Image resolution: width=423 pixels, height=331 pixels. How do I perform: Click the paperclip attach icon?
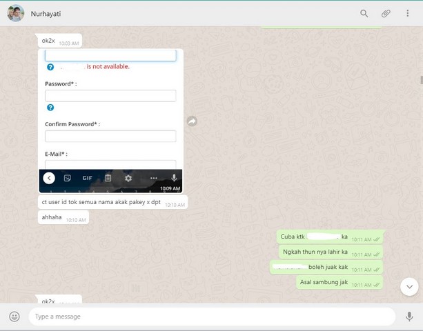(x=386, y=13)
